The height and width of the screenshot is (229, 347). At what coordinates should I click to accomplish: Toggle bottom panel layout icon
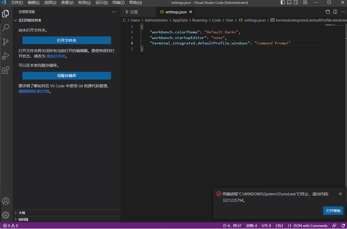tap(289, 2)
